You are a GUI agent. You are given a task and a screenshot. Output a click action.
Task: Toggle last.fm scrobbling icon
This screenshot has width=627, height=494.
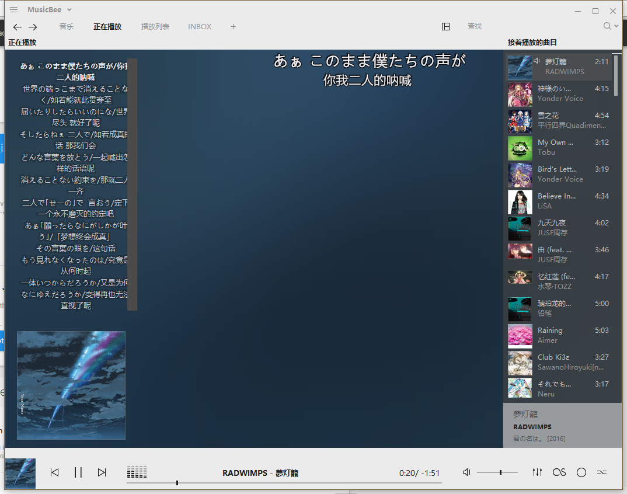click(559, 472)
